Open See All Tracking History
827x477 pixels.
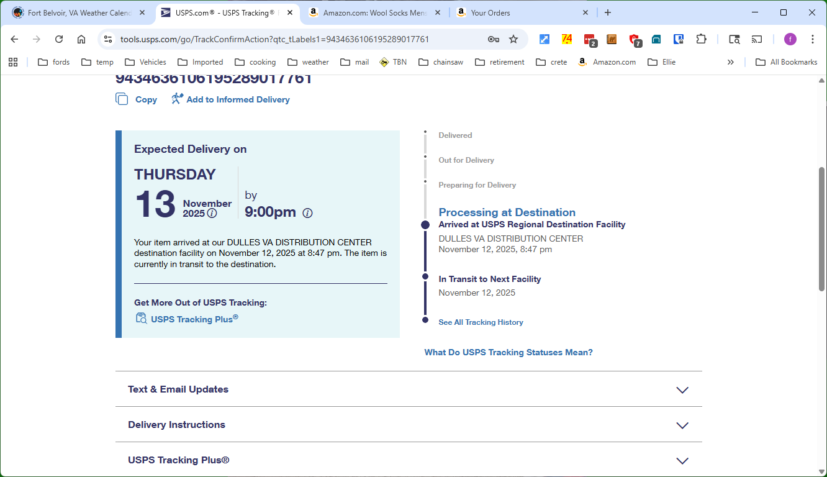(x=481, y=322)
